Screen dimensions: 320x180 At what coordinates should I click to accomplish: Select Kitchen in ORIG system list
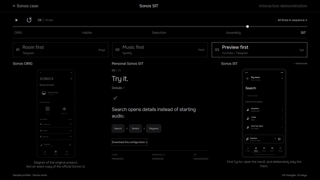(56, 130)
